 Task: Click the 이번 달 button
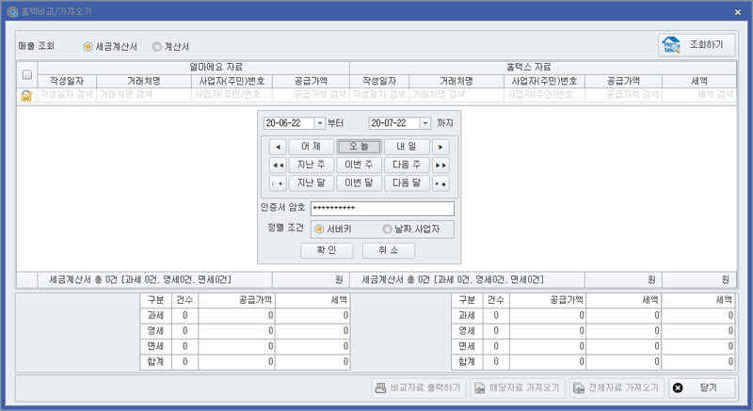360,183
